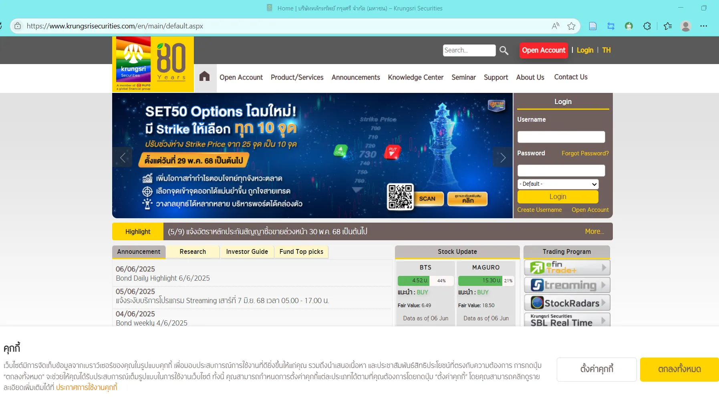Open browser profile avatar
Screen dimensions: 719x402
[x=686, y=26]
